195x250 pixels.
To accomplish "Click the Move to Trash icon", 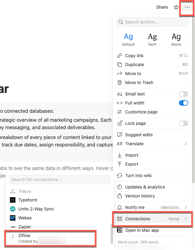I will [x=120, y=83].
